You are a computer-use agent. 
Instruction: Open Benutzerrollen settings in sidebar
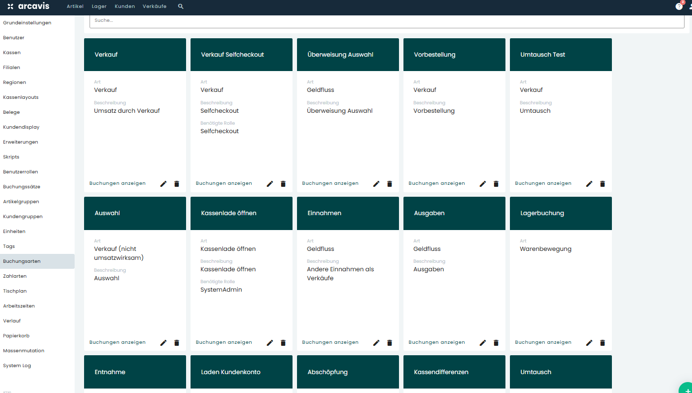[x=20, y=172]
